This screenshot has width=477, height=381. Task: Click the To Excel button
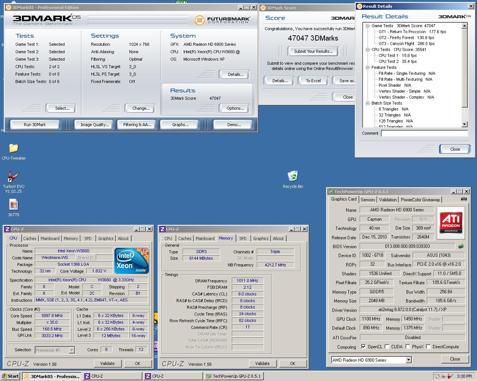tap(313, 81)
